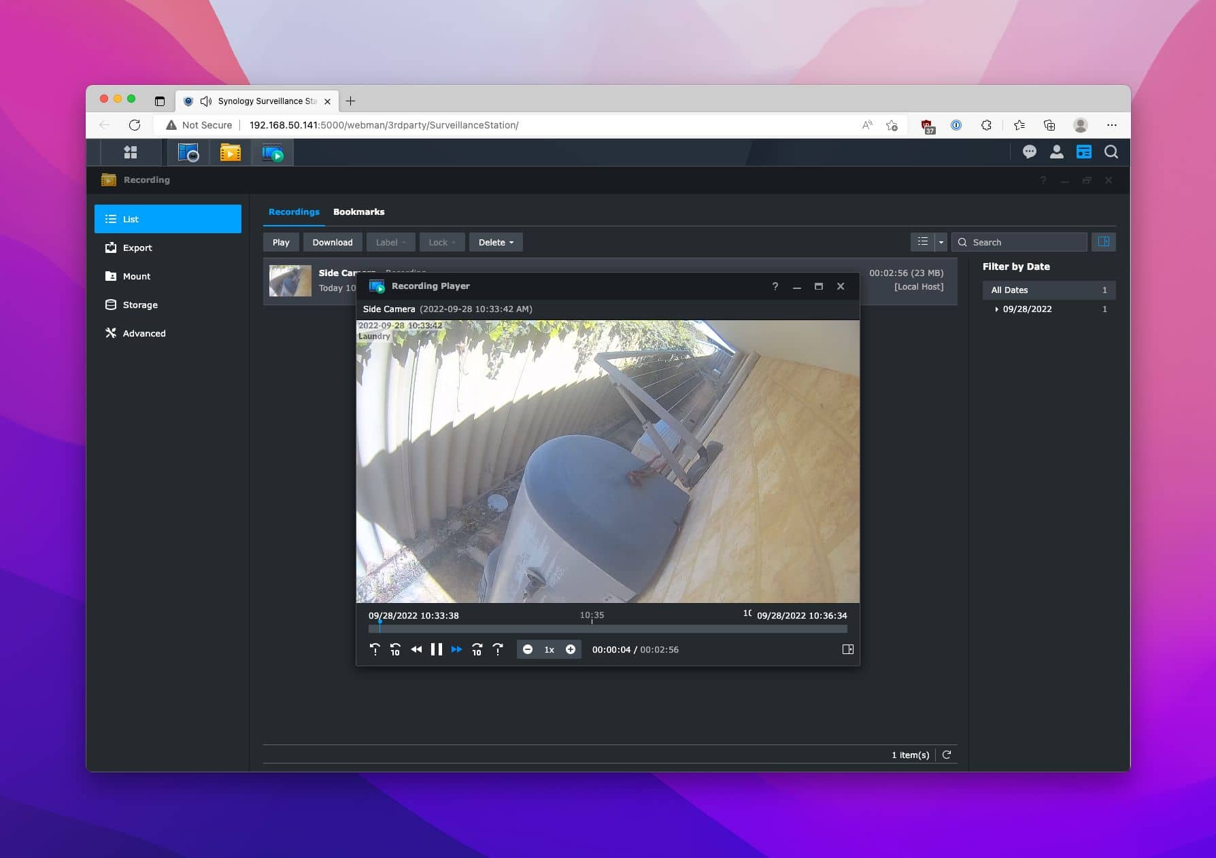1216x858 pixels.
Task: Open browser settings and more menu
Action: click(1112, 125)
